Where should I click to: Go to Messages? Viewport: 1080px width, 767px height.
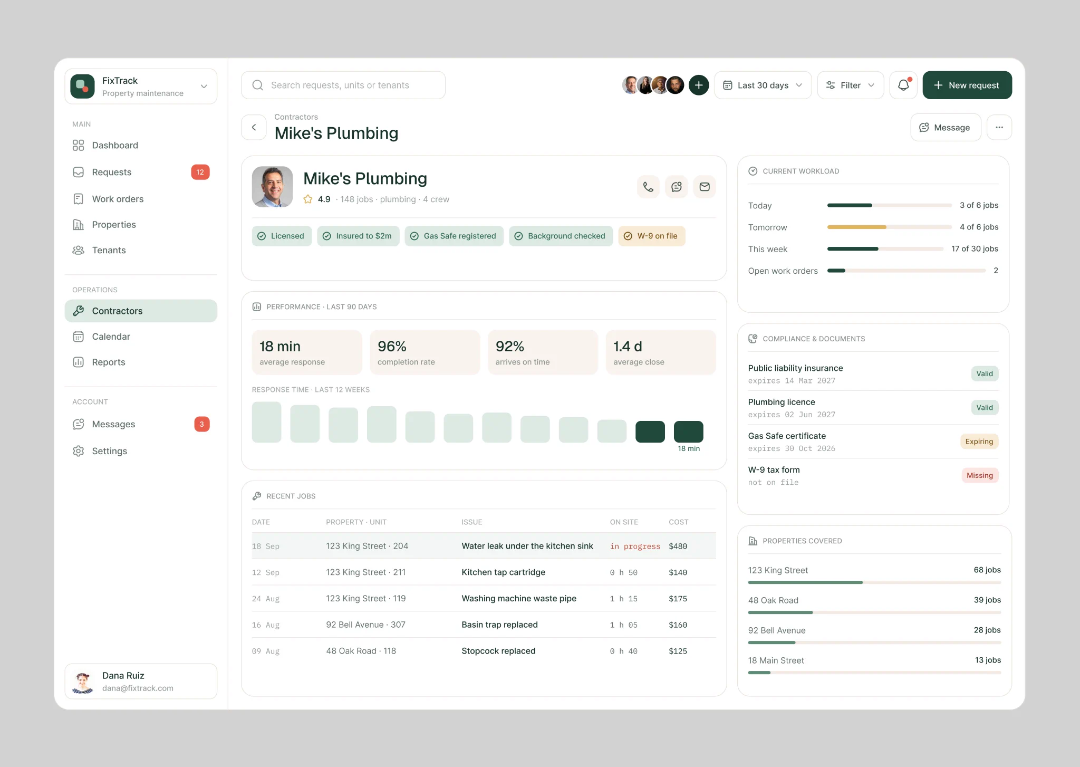pyautogui.click(x=141, y=424)
